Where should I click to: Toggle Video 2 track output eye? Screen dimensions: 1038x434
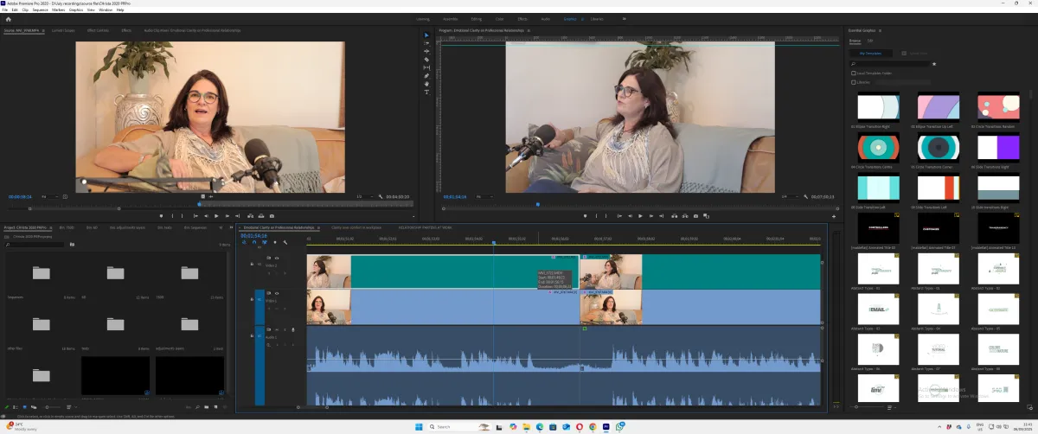(279, 258)
